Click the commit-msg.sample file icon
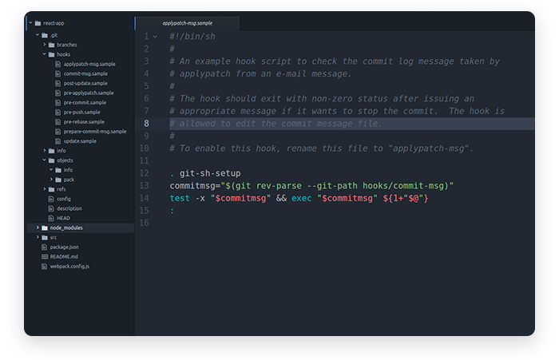This screenshot has height=360, width=559. 57,73
